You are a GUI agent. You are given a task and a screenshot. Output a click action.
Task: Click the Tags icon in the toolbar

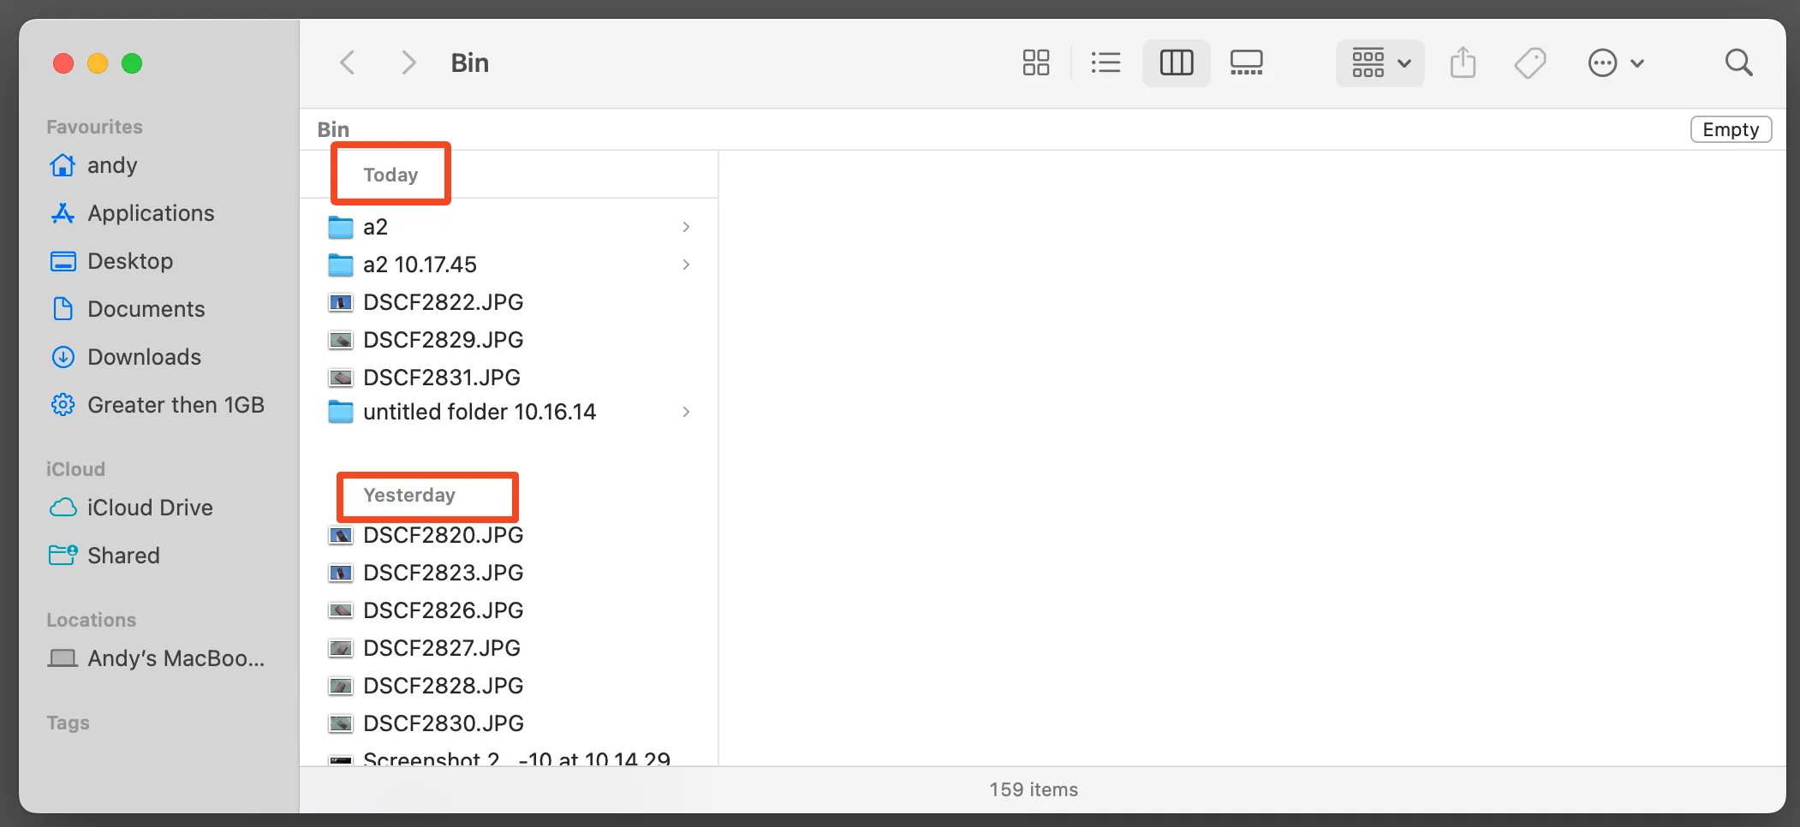1532,62
